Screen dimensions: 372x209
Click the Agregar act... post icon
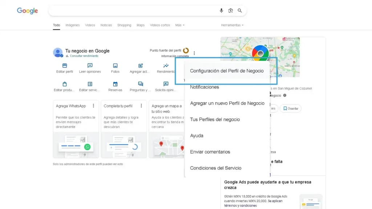tap(141, 65)
